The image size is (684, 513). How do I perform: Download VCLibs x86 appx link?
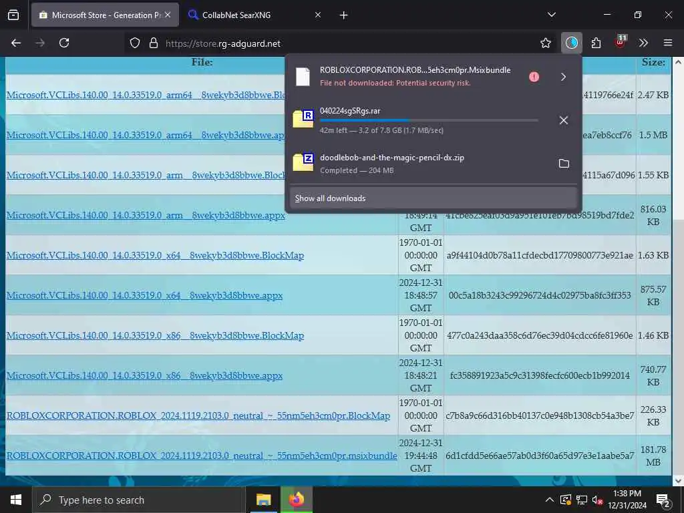(x=145, y=375)
